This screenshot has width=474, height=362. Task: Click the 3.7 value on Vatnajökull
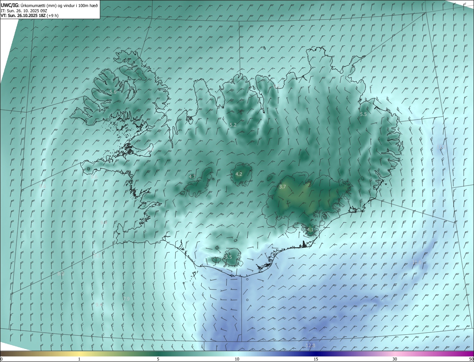tap(282, 187)
